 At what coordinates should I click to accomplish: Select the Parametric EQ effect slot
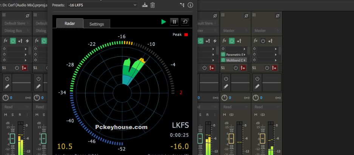tap(234, 55)
